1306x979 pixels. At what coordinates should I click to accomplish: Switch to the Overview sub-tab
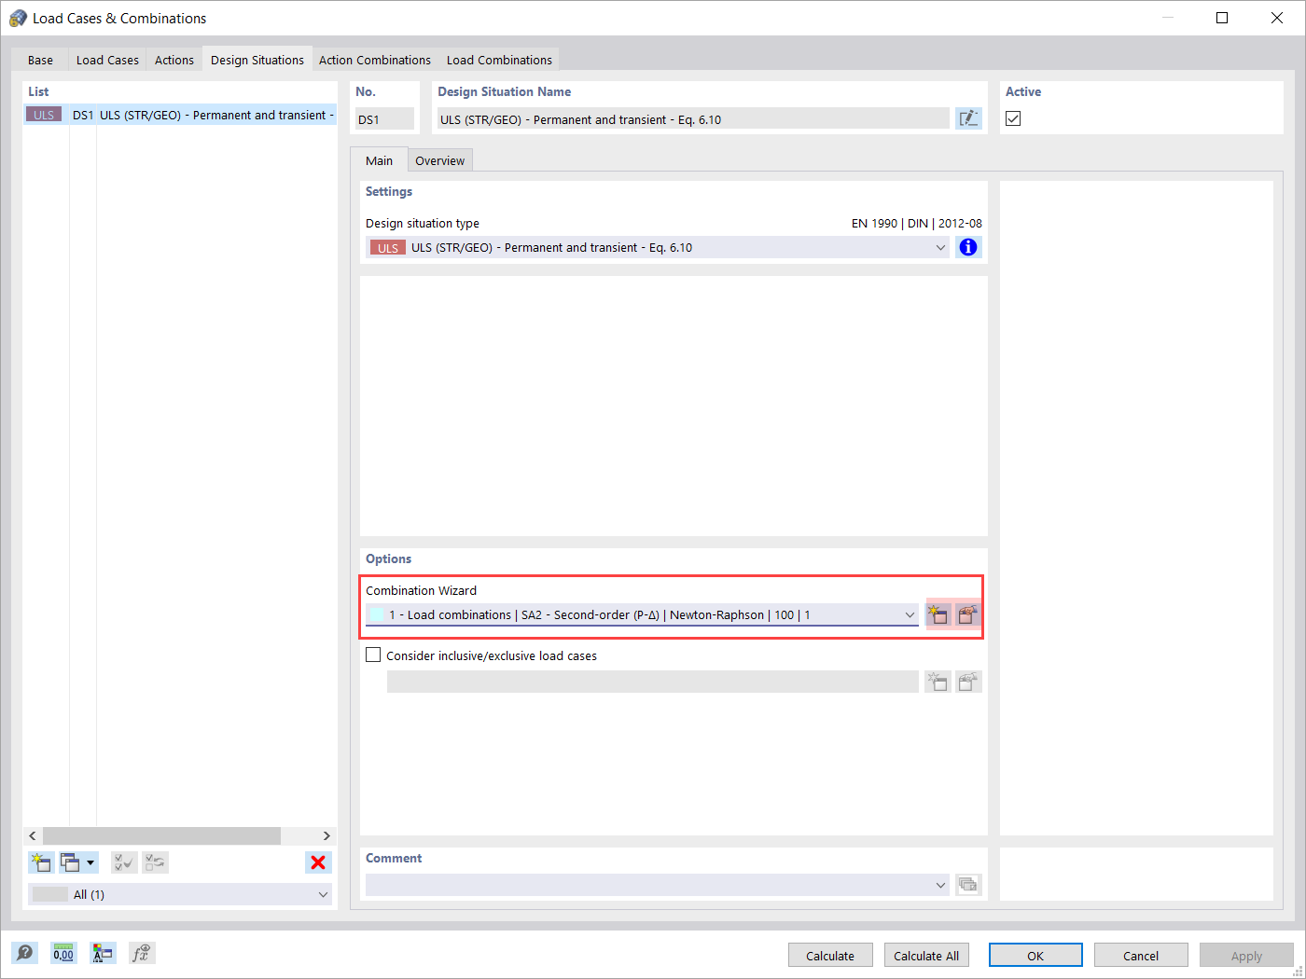(x=440, y=160)
